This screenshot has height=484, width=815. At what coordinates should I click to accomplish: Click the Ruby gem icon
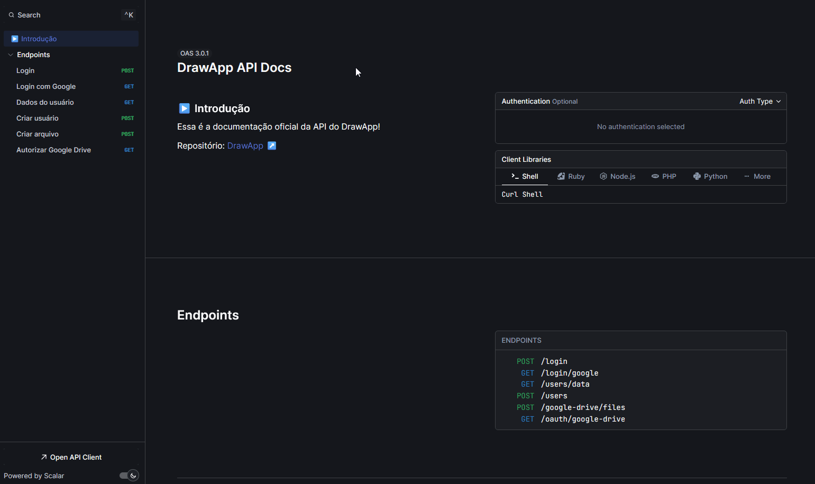561,176
